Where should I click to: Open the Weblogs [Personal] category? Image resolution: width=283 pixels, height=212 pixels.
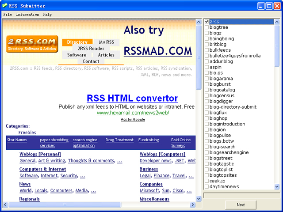pyautogui.click(x=40, y=154)
